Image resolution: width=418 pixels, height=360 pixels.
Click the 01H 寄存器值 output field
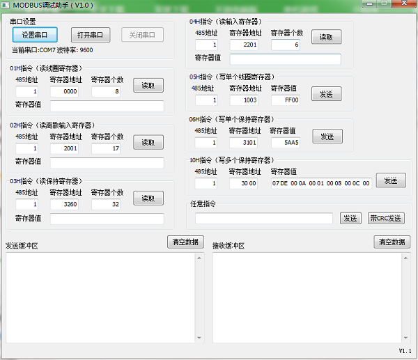point(107,106)
